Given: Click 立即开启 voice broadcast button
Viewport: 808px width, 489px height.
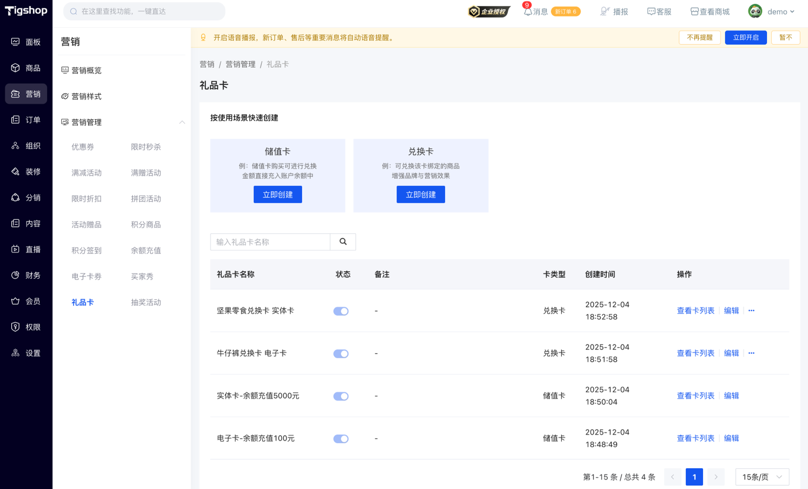Looking at the screenshot, I should tap(746, 37).
